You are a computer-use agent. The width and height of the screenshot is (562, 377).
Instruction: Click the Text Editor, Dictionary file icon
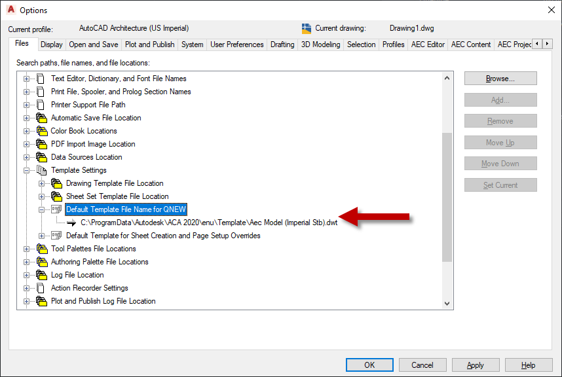coord(41,79)
